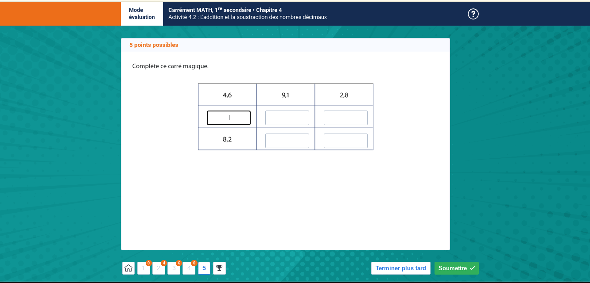Focus the middle-row right input field
This screenshot has width=590, height=283.
tap(345, 118)
